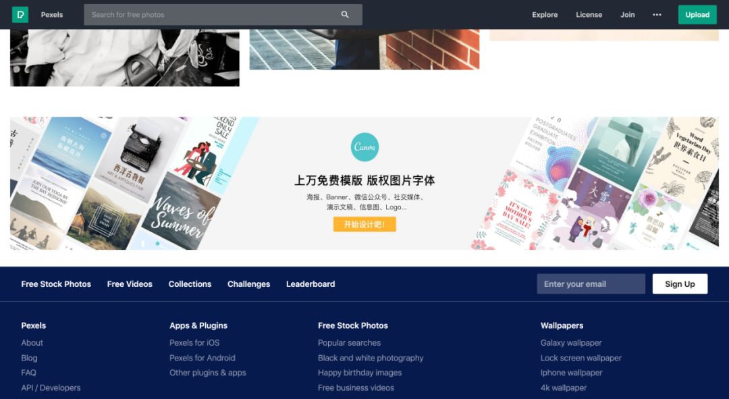Click the Popular searches link
The width and height of the screenshot is (729, 399).
(349, 343)
